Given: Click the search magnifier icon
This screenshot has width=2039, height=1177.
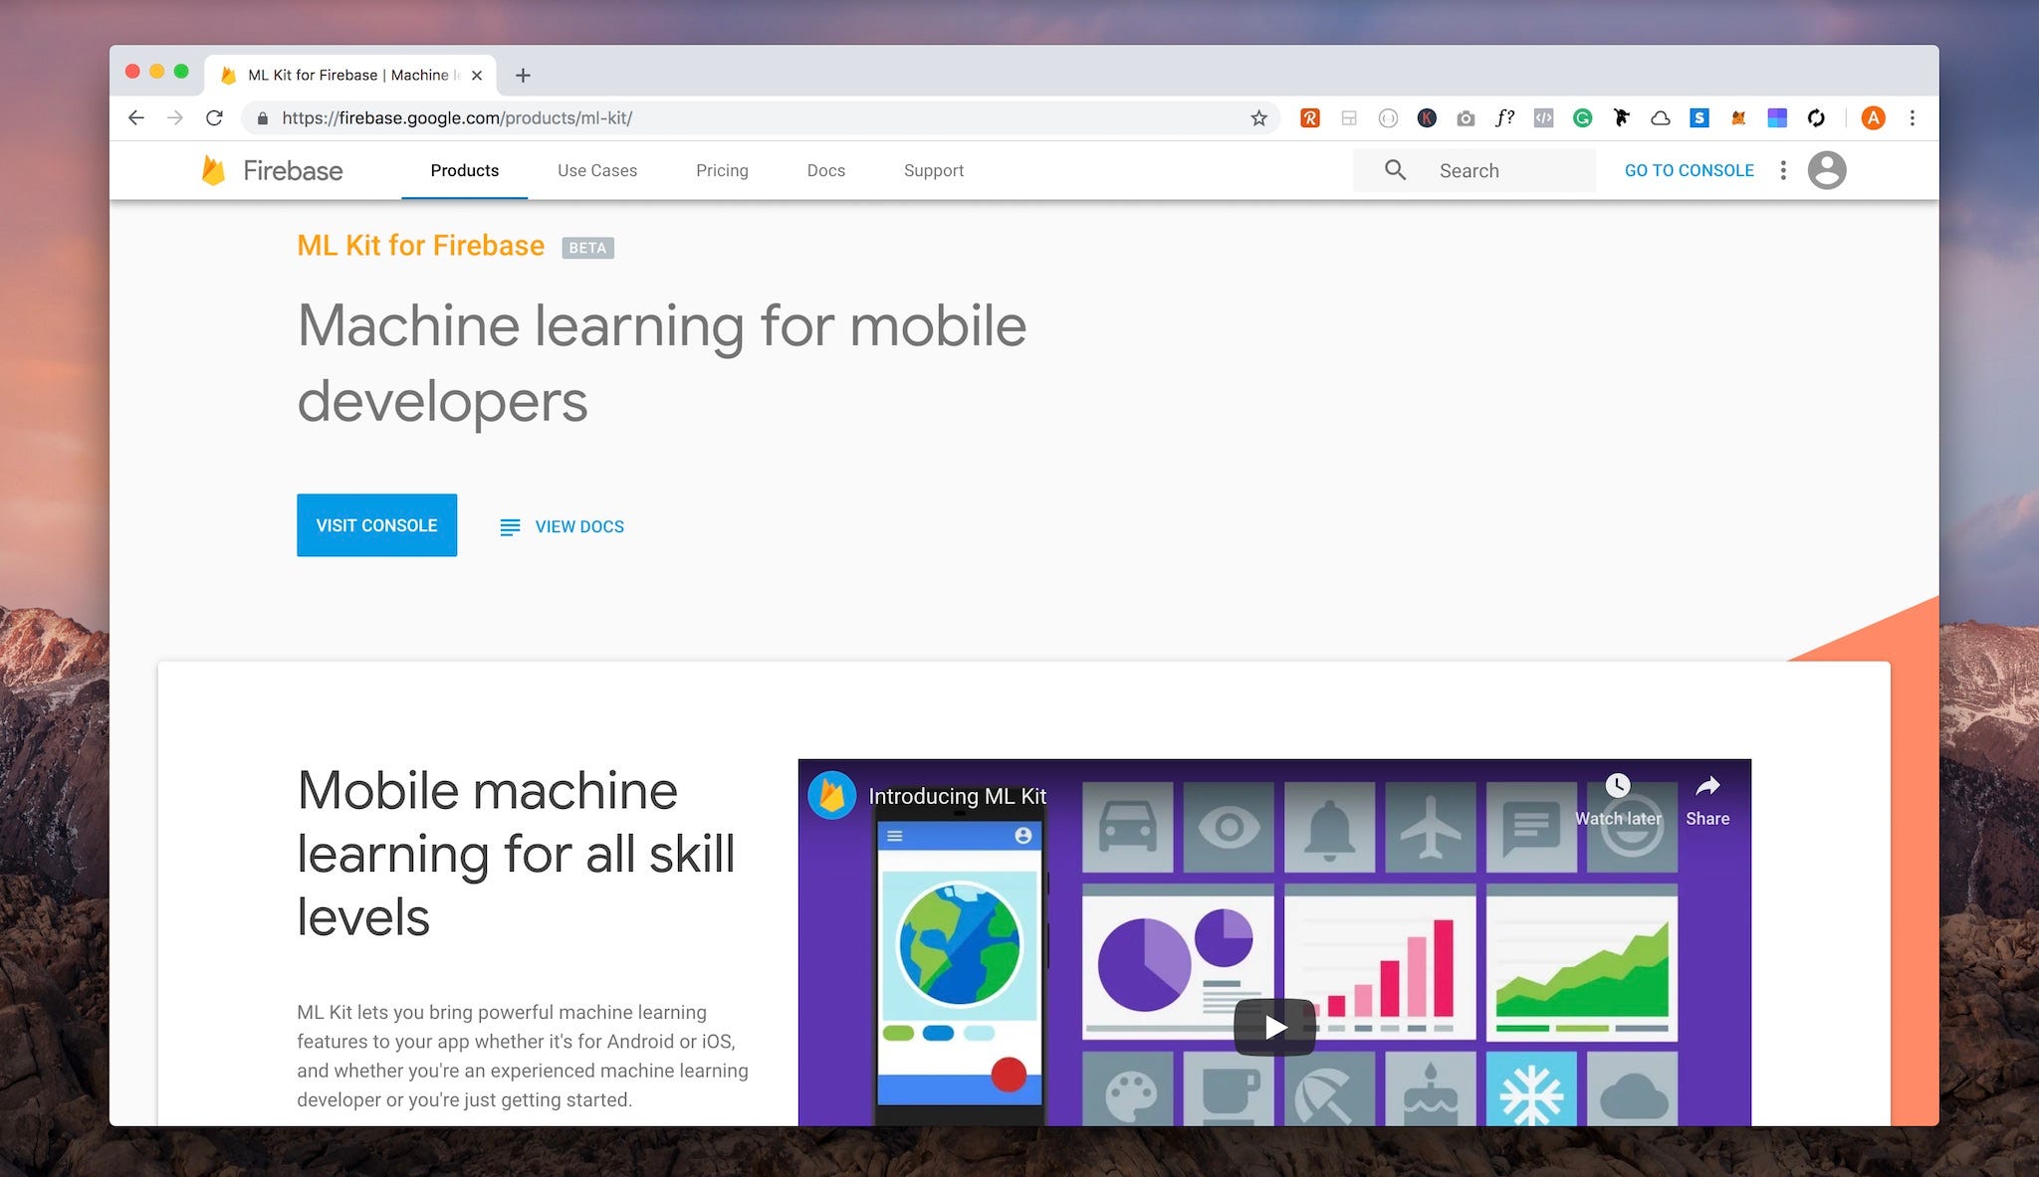Looking at the screenshot, I should pos(1395,170).
